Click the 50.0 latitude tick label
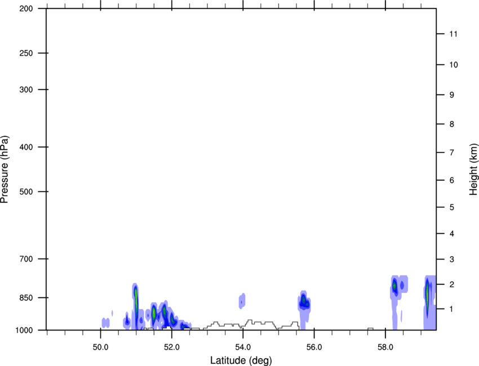 click(x=100, y=347)
